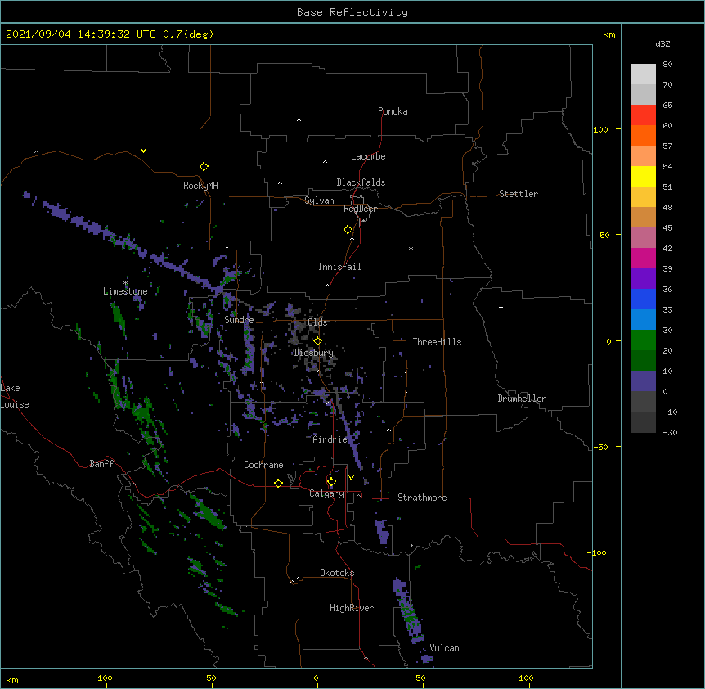Pick the yellow 51-54 dBZ legend swatch
This screenshot has width=705, height=689.
coord(643,176)
